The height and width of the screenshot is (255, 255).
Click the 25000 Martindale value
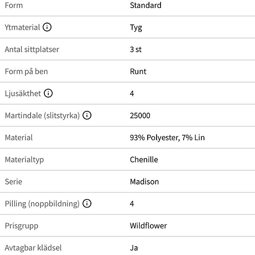[140, 115]
